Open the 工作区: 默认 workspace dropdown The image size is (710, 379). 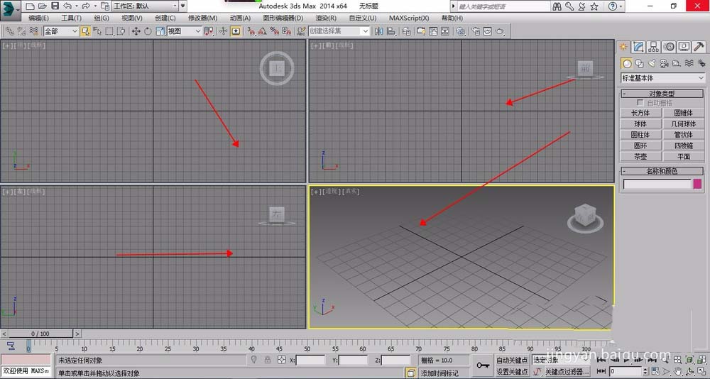(146, 6)
